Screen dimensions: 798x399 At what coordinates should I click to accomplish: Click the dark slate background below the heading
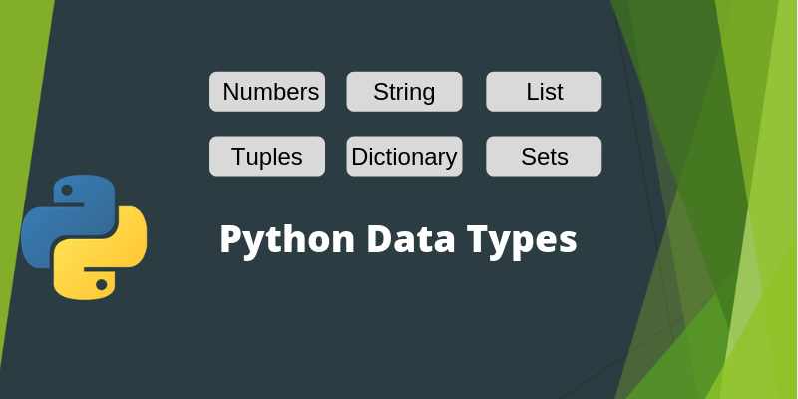[399, 329]
